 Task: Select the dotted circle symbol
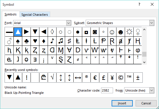click(69, 32)
